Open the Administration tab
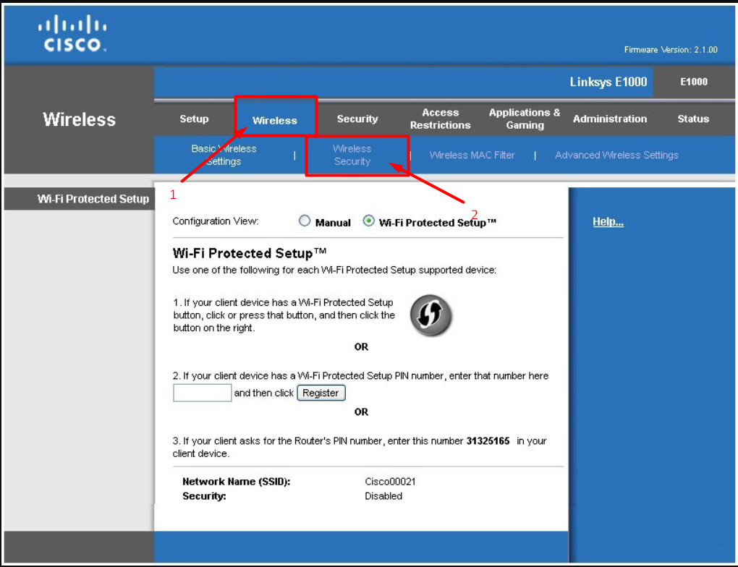The width and height of the screenshot is (738, 567). (x=610, y=119)
